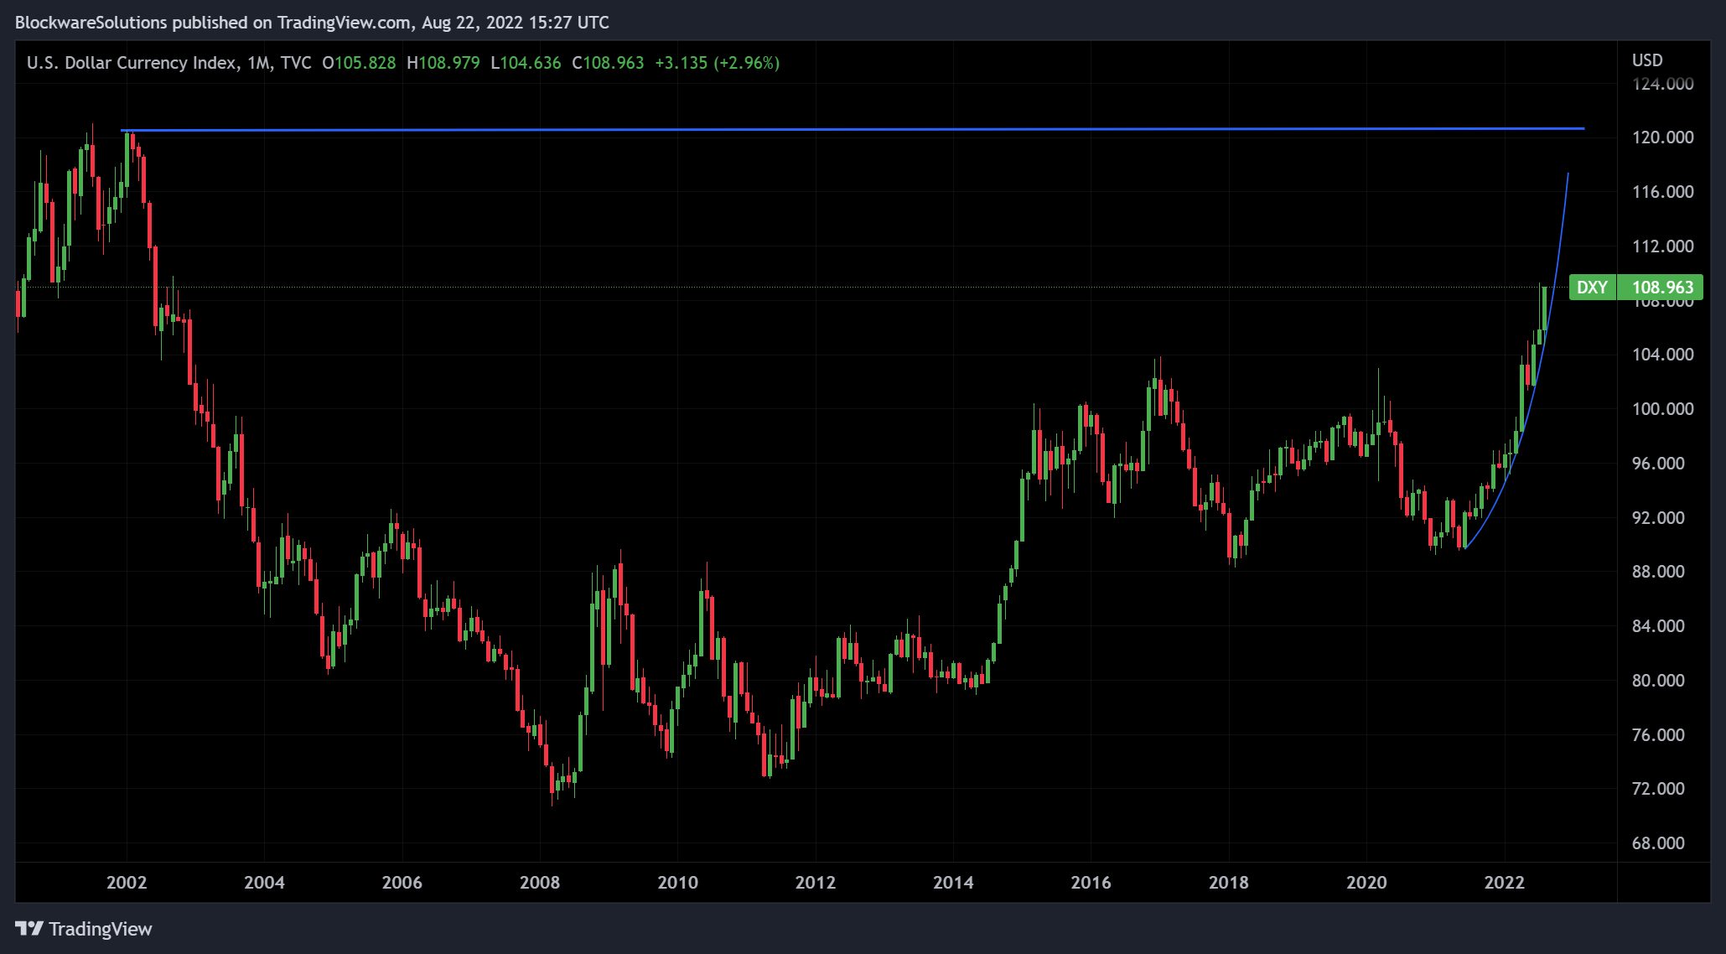Click the high value H108.979
The image size is (1726, 954).
click(x=443, y=63)
